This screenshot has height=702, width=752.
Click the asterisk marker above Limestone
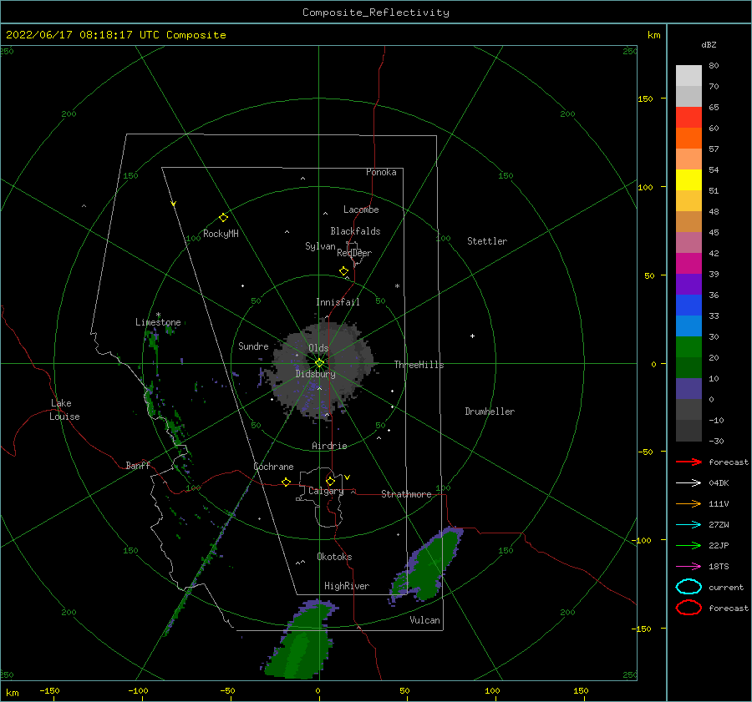[158, 316]
